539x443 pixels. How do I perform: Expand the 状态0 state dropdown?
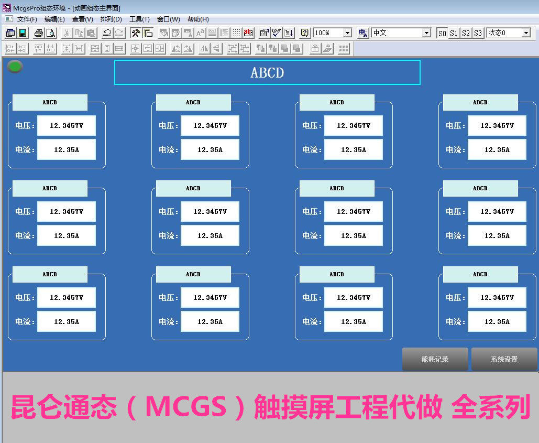coord(526,33)
